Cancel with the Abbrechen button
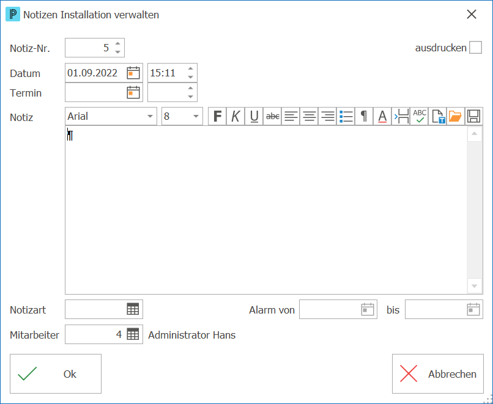493x404 pixels. pos(438,374)
